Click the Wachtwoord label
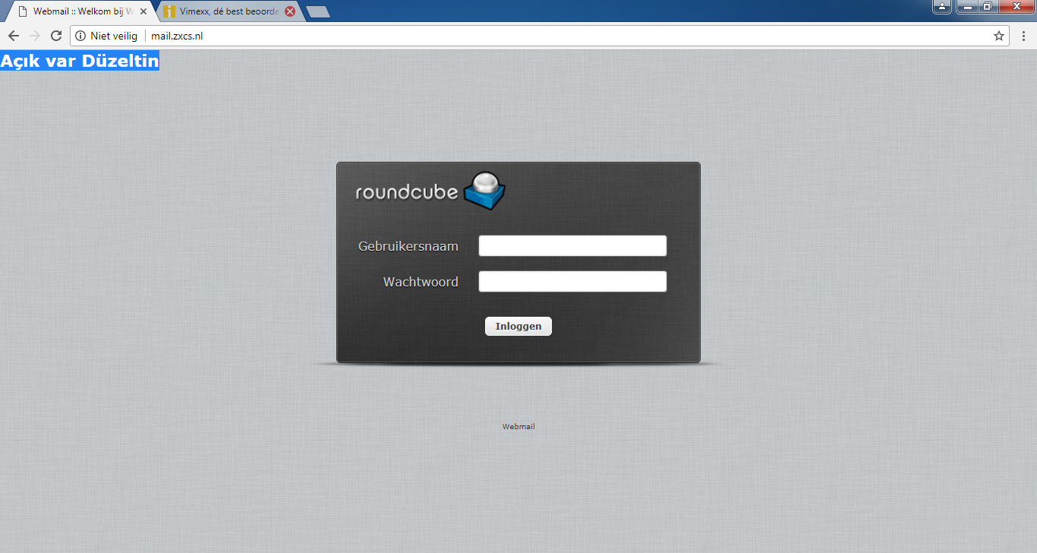Screen dimensions: 1037x553 (421, 282)
